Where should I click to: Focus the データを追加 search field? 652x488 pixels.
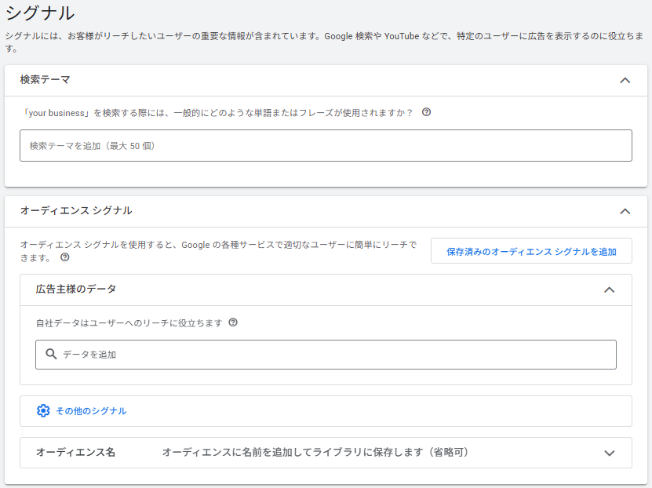point(326,355)
